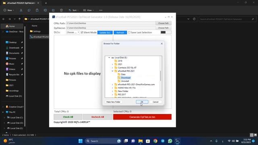Click the CPKs Path input field

click(111, 23)
